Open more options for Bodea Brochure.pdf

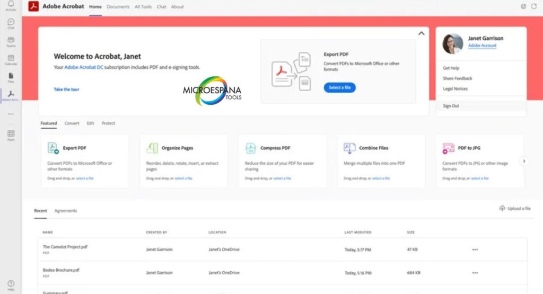[x=475, y=273]
